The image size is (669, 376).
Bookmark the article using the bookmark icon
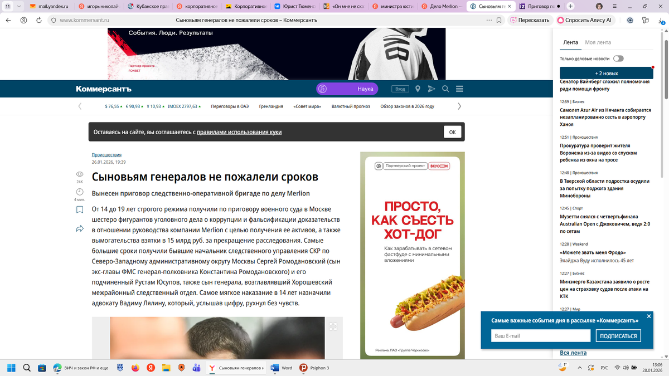click(79, 210)
